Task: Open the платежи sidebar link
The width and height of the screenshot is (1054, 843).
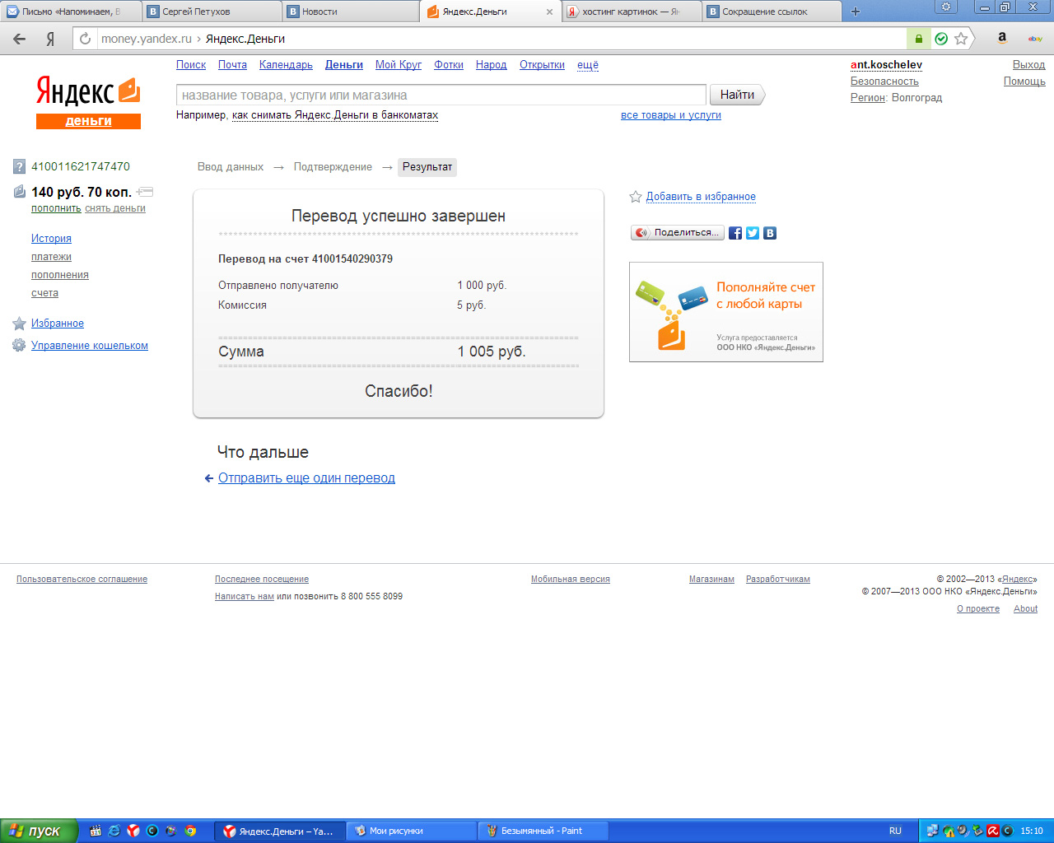Action: [x=51, y=257]
